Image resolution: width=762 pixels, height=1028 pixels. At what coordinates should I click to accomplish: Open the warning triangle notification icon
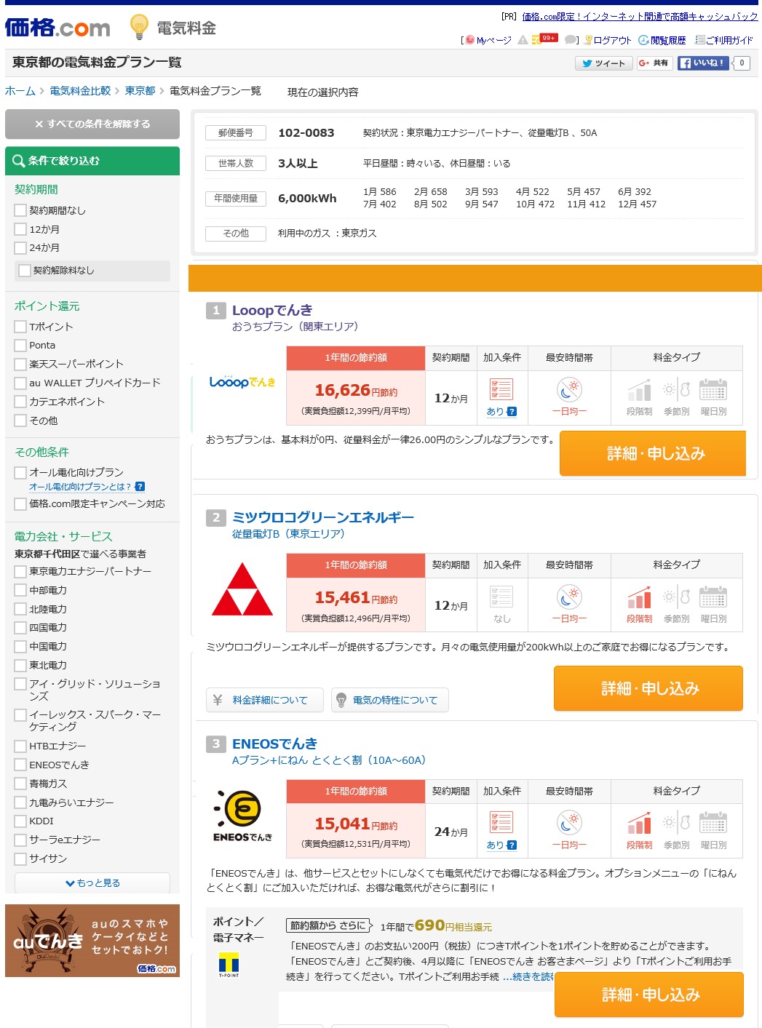tap(523, 40)
